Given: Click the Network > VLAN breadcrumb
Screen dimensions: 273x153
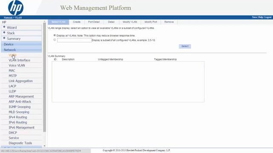Looking at the screenshot, I should pyautogui.click(x=13, y=17).
